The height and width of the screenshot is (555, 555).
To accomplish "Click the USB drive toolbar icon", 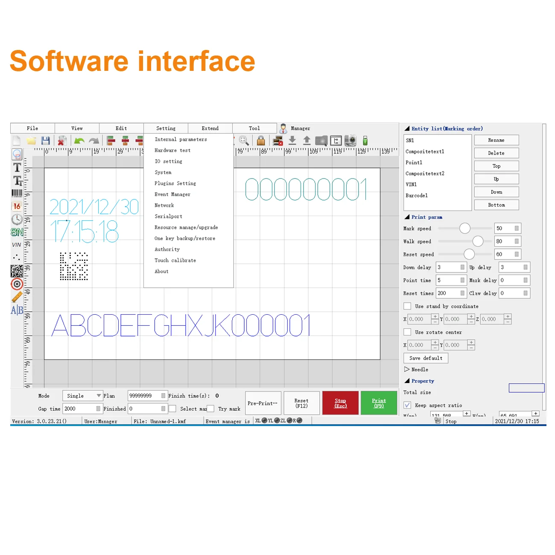I will point(365,140).
